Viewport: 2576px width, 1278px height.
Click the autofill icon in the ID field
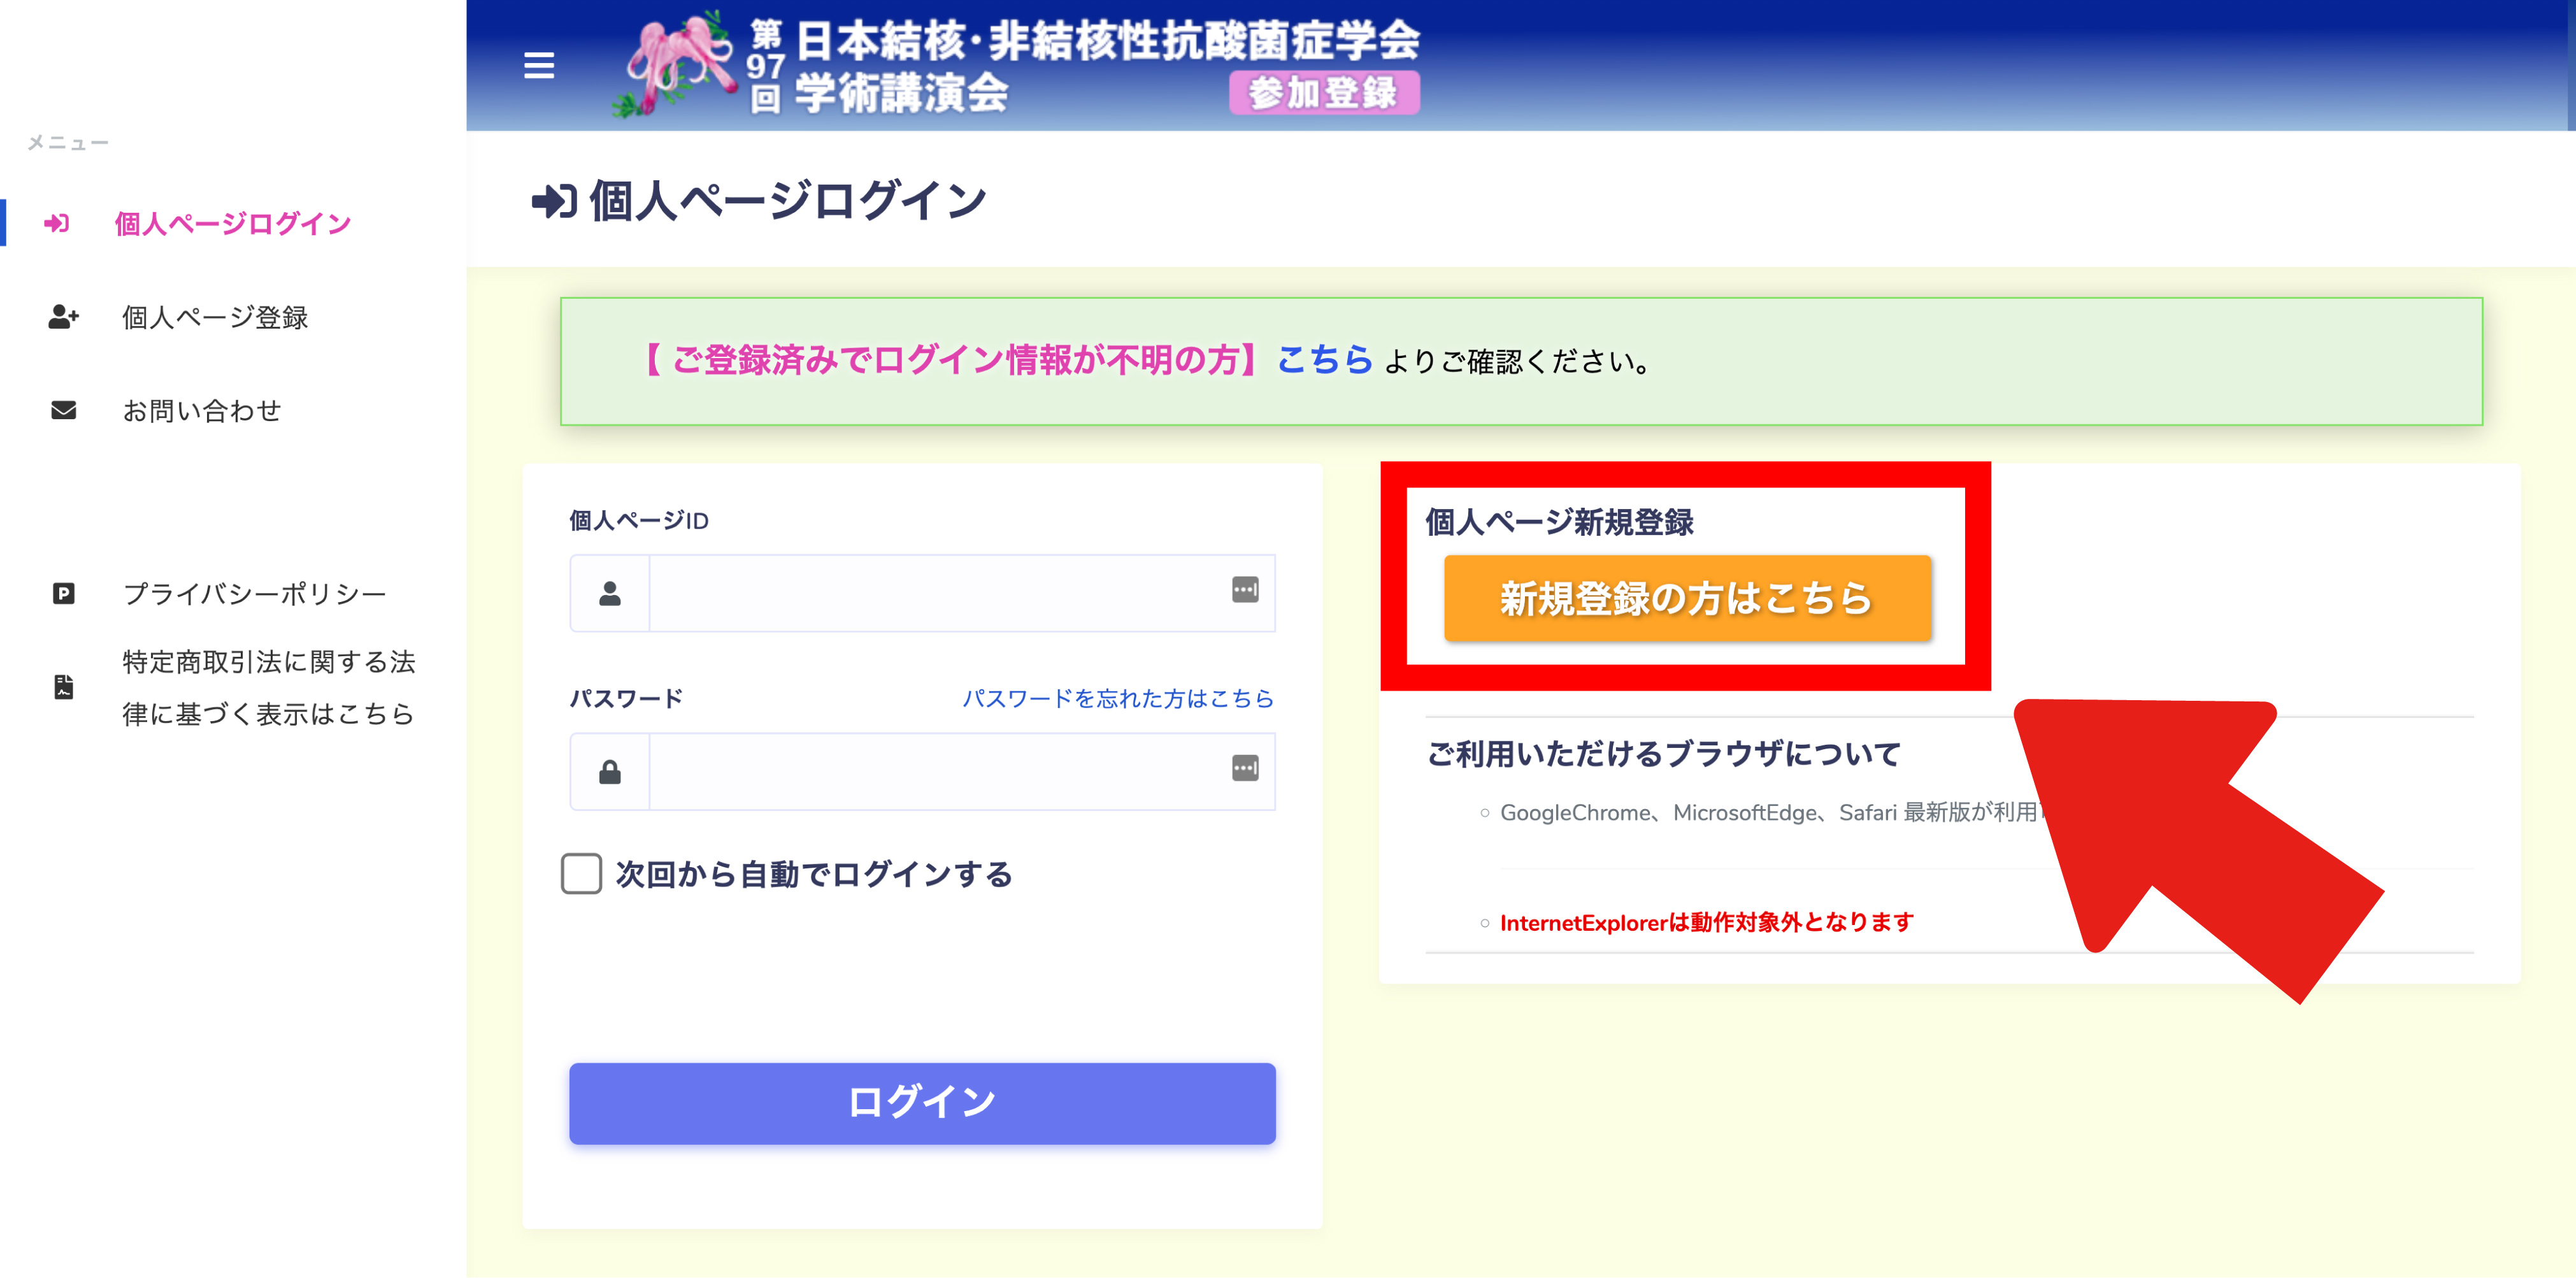coord(1245,590)
